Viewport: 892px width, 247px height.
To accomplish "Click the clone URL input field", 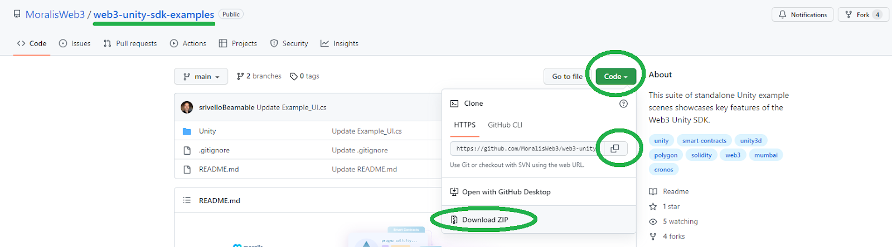I will 526,149.
